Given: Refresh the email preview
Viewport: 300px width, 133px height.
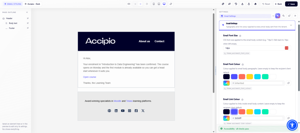Looking at the screenshot, I should click(x=171, y=4).
